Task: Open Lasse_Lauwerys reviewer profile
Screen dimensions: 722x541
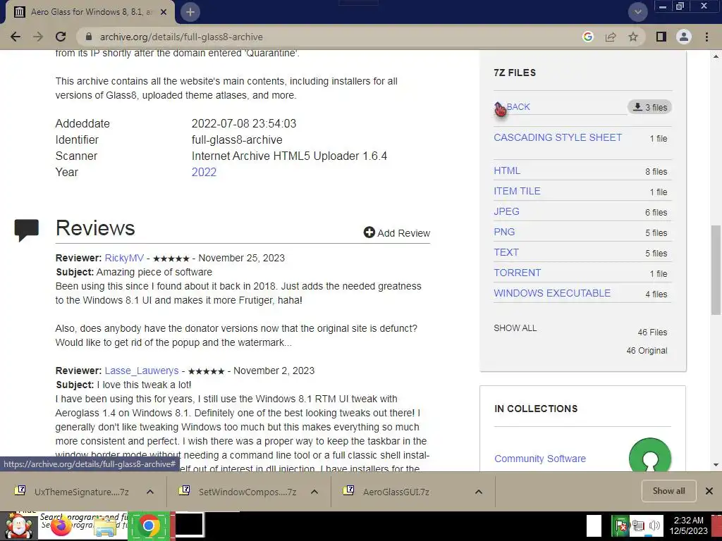Action: pos(141,371)
